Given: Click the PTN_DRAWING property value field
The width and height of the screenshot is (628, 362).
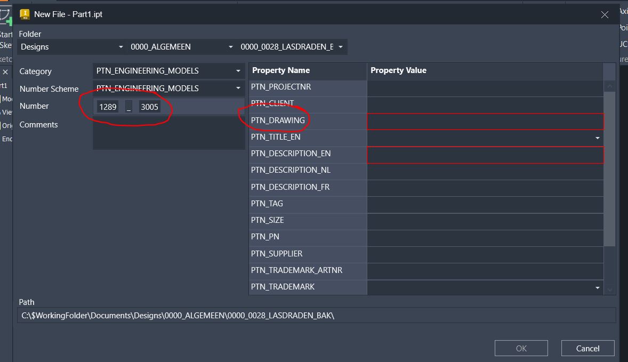Looking at the screenshot, I should [485, 122].
